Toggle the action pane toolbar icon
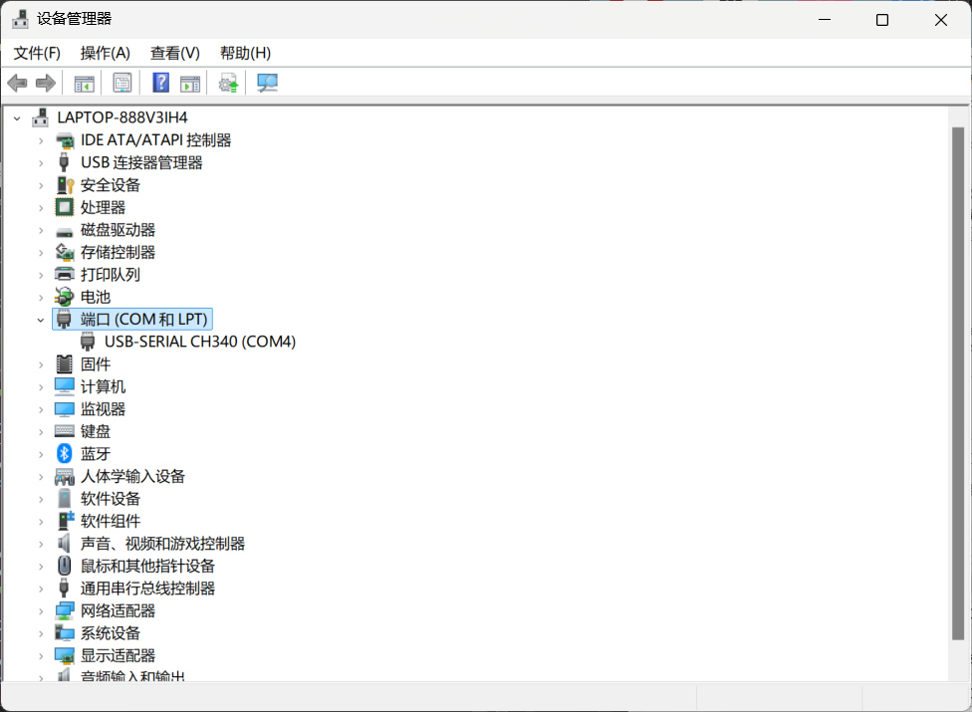This screenshot has width=972, height=712. [190, 83]
